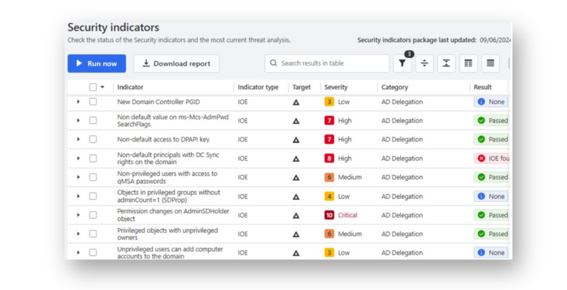This screenshot has height=290, width=567.
Task: Expand the New Domain Controller PGID row
Action: pyautogui.click(x=78, y=102)
